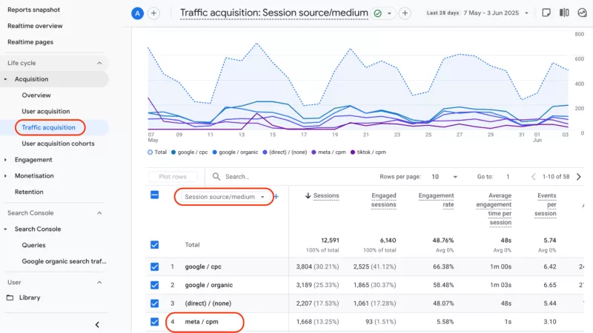Uncheck the google / cpc row checkbox
This screenshot has height=333, width=593.
coord(154,266)
